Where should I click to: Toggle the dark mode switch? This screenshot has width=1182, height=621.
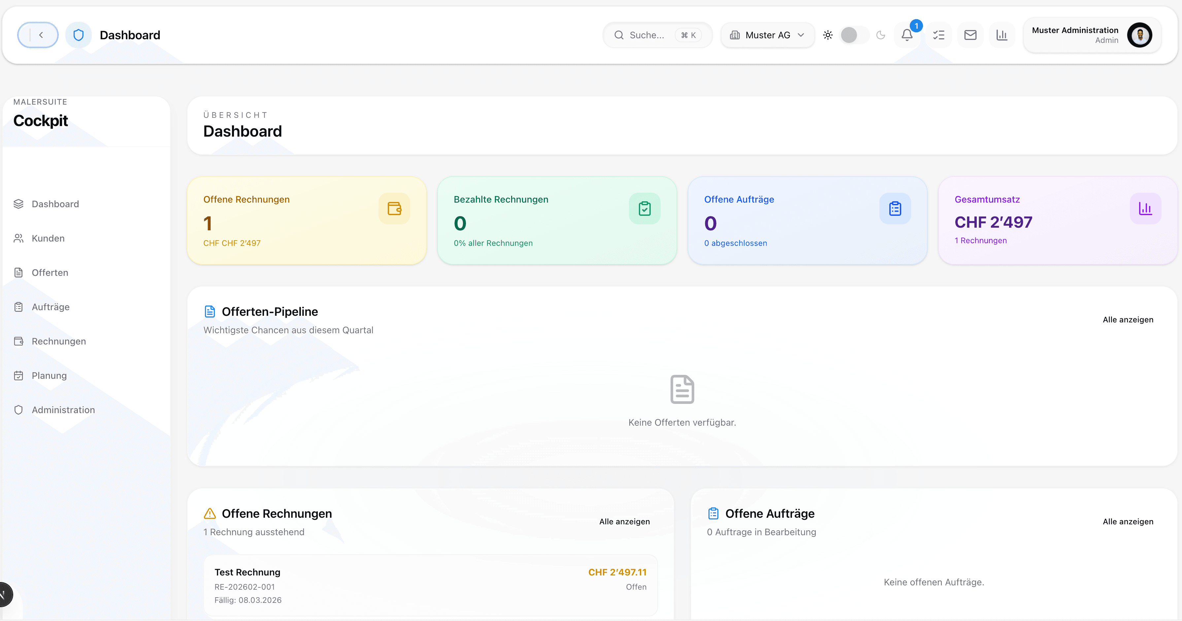coord(855,35)
